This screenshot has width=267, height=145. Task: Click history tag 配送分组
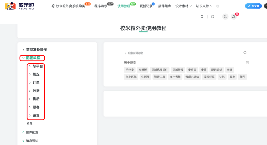(217, 70)
